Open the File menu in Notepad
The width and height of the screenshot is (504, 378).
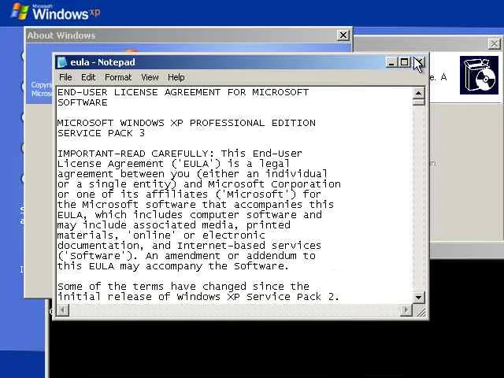point(65,77)
